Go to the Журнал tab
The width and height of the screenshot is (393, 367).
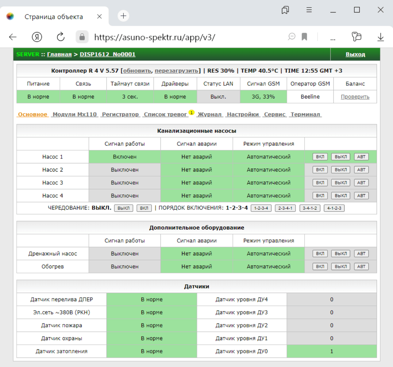pos(210,114)
